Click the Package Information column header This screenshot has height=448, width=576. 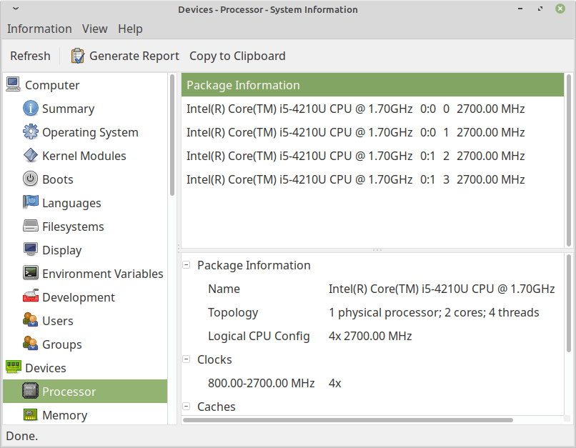coord(372,85)
